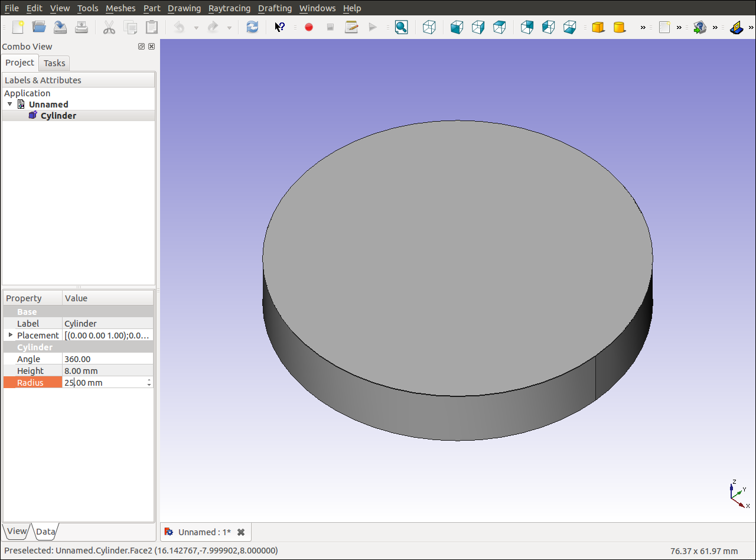Set the front view cube
756x560 pixels.
tap(457, 27)
